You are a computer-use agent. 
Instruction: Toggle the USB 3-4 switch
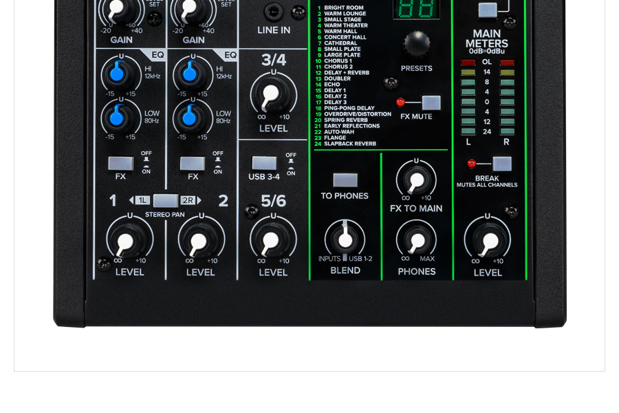tap(264, 163)
